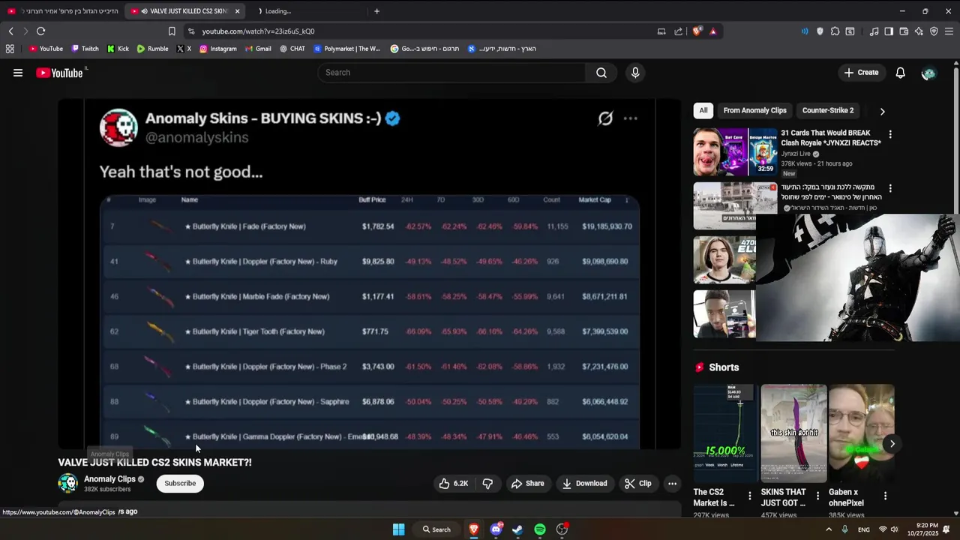
Task: Open the 15,000% CS2 Market short thumbnail
Action: pyautogui.click(x=726, y=433)
